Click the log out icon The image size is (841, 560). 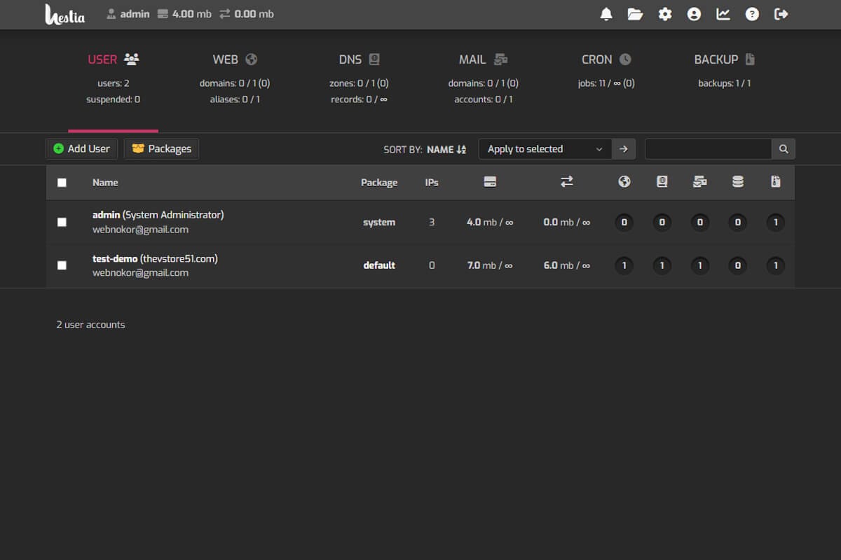(x=781, y=14)
